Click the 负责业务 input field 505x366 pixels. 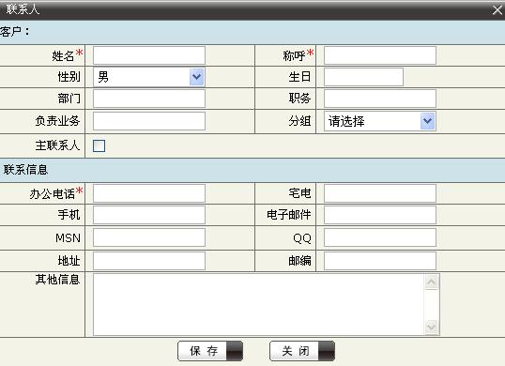coord(149,121)
